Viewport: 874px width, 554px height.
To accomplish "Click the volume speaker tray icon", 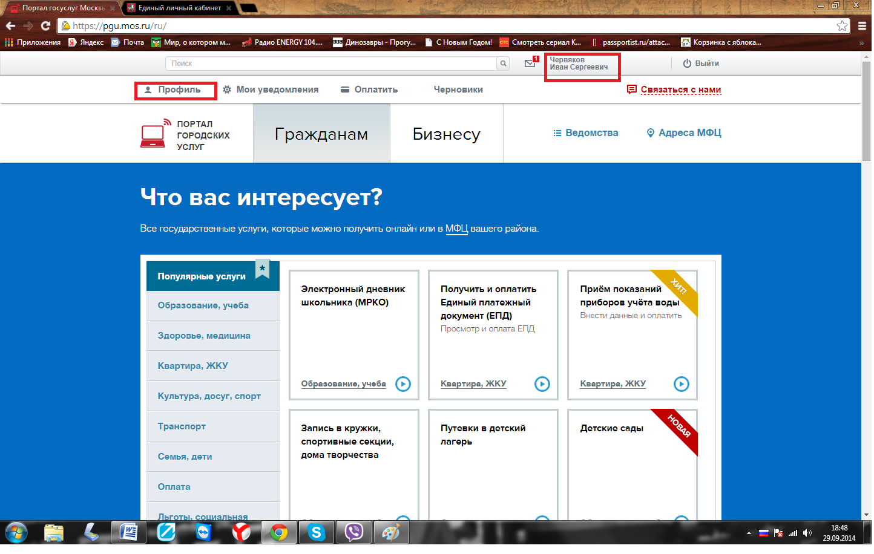I will tap(807, 533).
